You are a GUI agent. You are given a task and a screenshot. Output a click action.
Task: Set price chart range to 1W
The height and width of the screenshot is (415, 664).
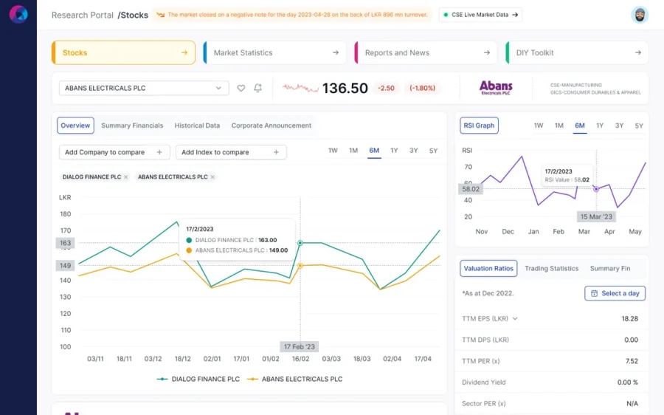tap(333, 151)
